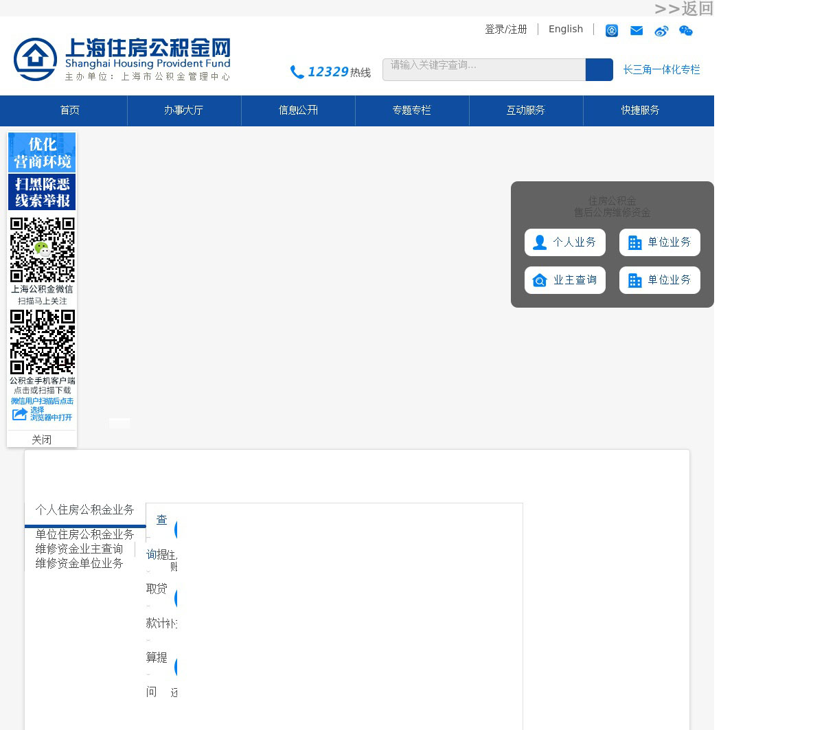Click the email envelope icon
The height and width of the screenshot is (730, 824).
point(637,31)
